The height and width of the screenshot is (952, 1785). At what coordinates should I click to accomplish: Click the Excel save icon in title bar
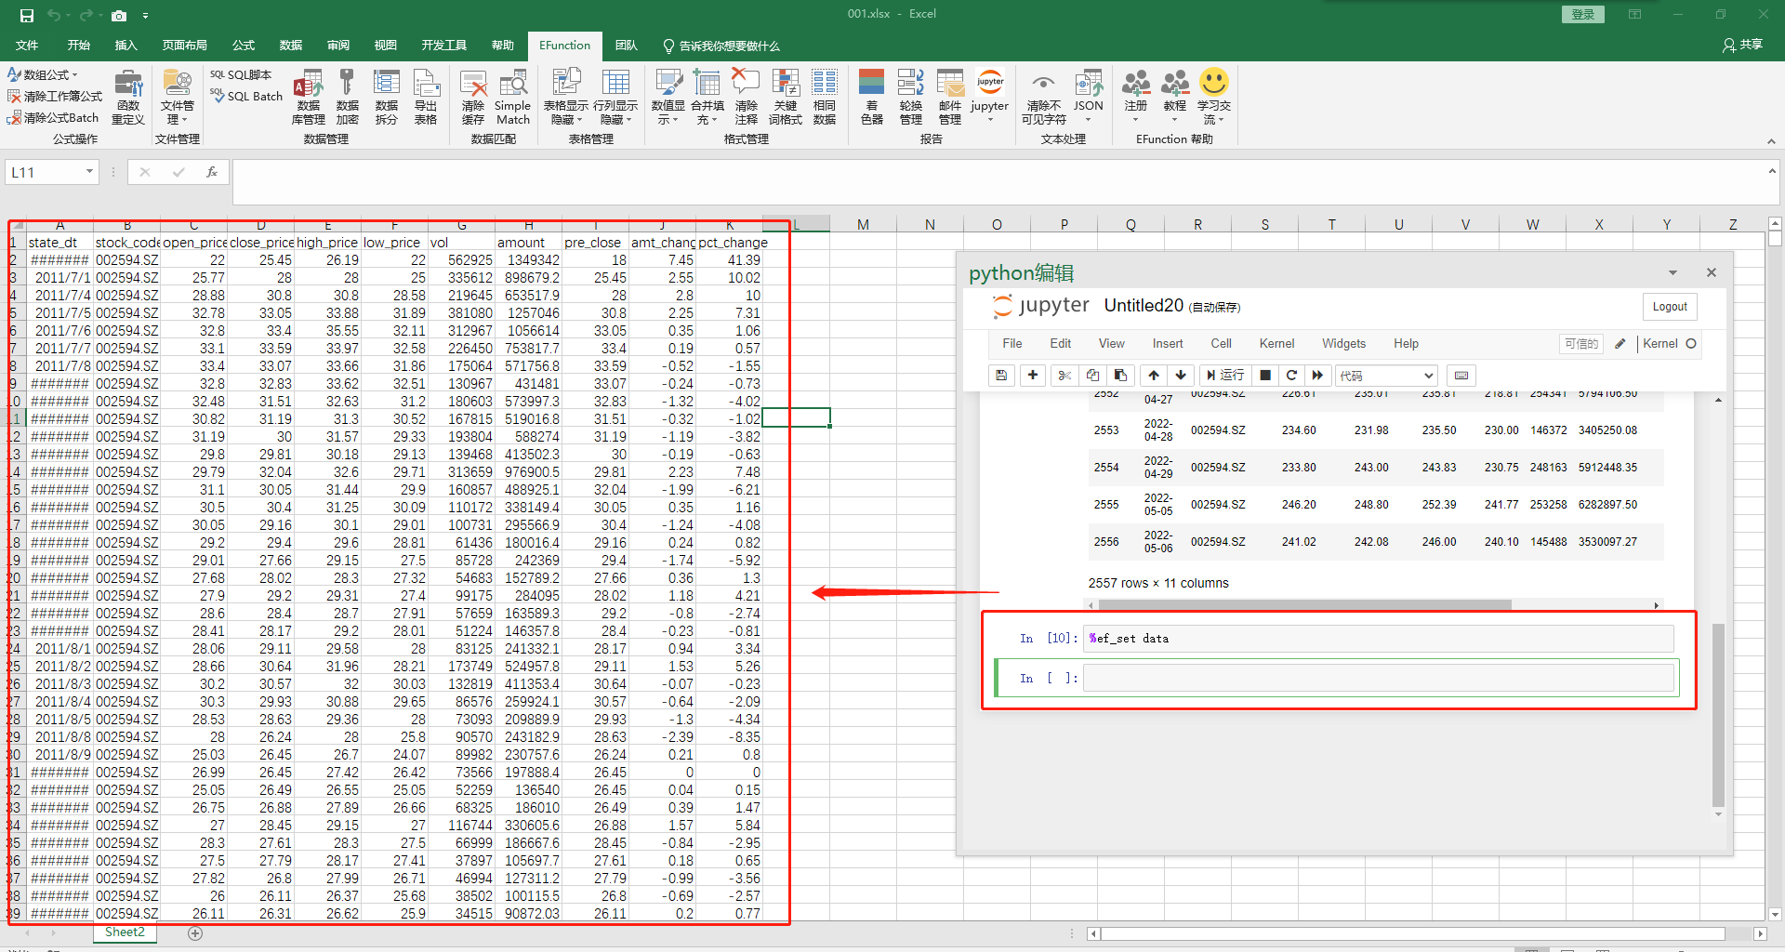pyautogui.click(x=26, y=15)
